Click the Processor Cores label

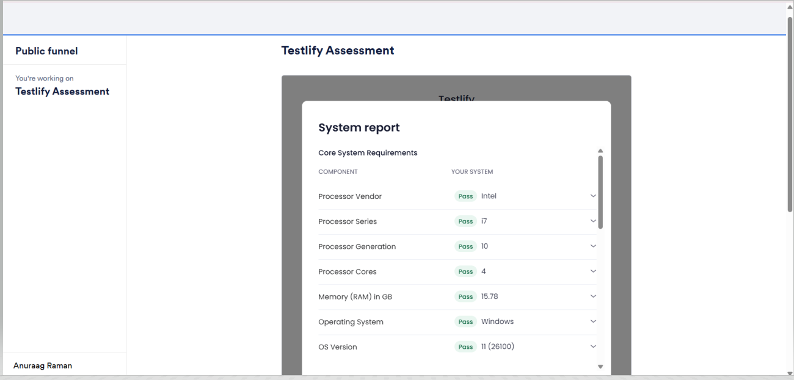pyautogui.click(x=348, y=271)
